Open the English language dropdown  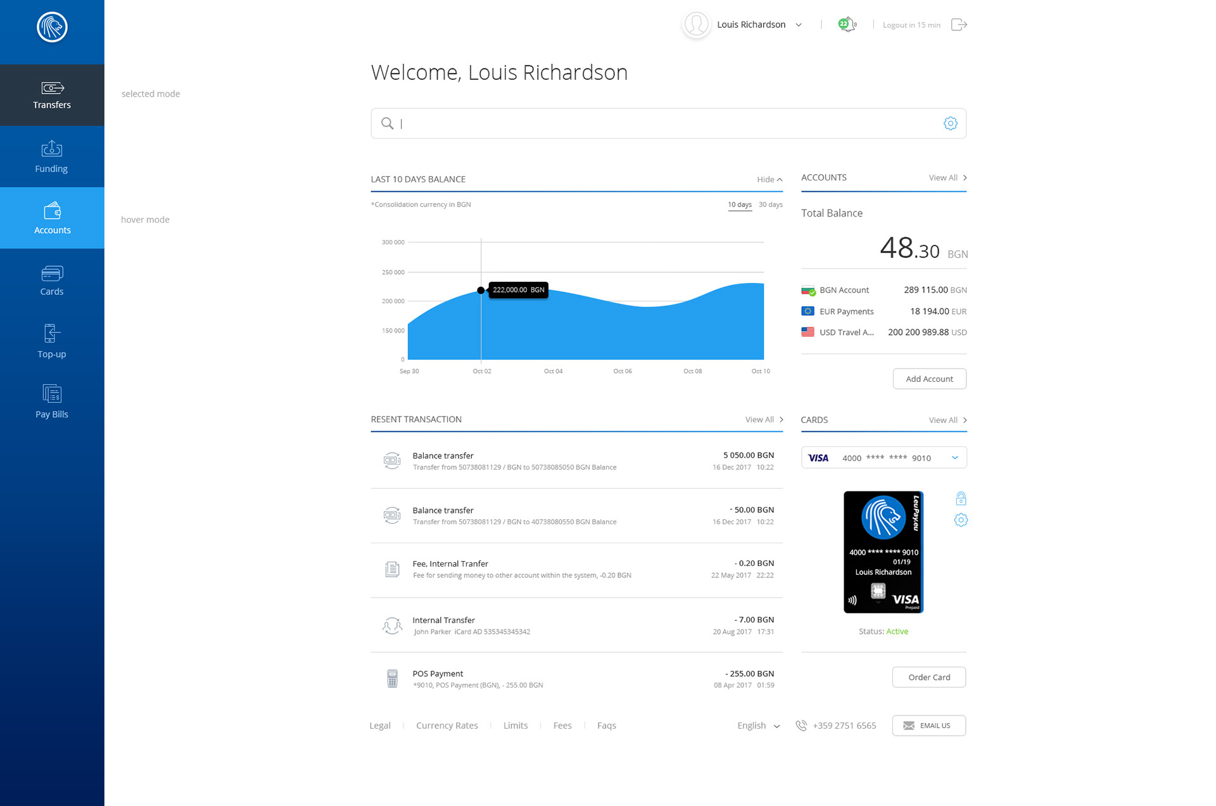point(758,726)
